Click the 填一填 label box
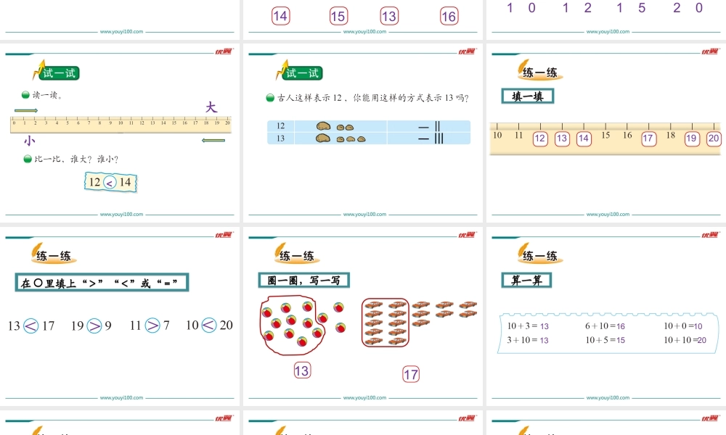This screenshot has width=726, height=435. click(527, 96)
